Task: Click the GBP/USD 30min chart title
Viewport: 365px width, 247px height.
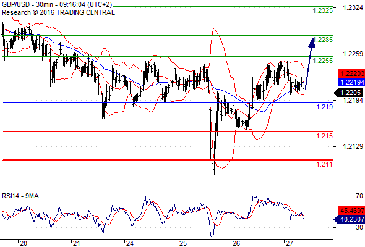Action: coord(57,5)
